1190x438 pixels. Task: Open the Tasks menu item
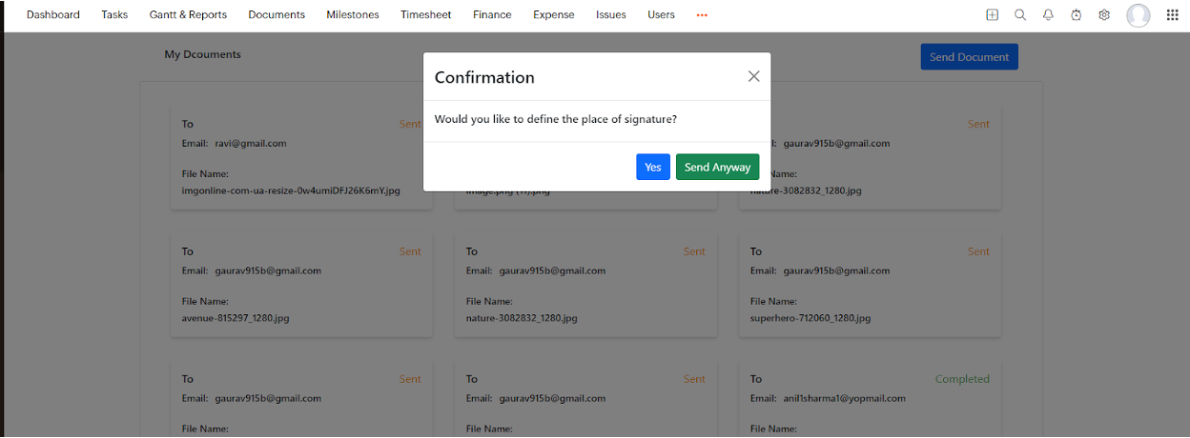coord(114,15)
